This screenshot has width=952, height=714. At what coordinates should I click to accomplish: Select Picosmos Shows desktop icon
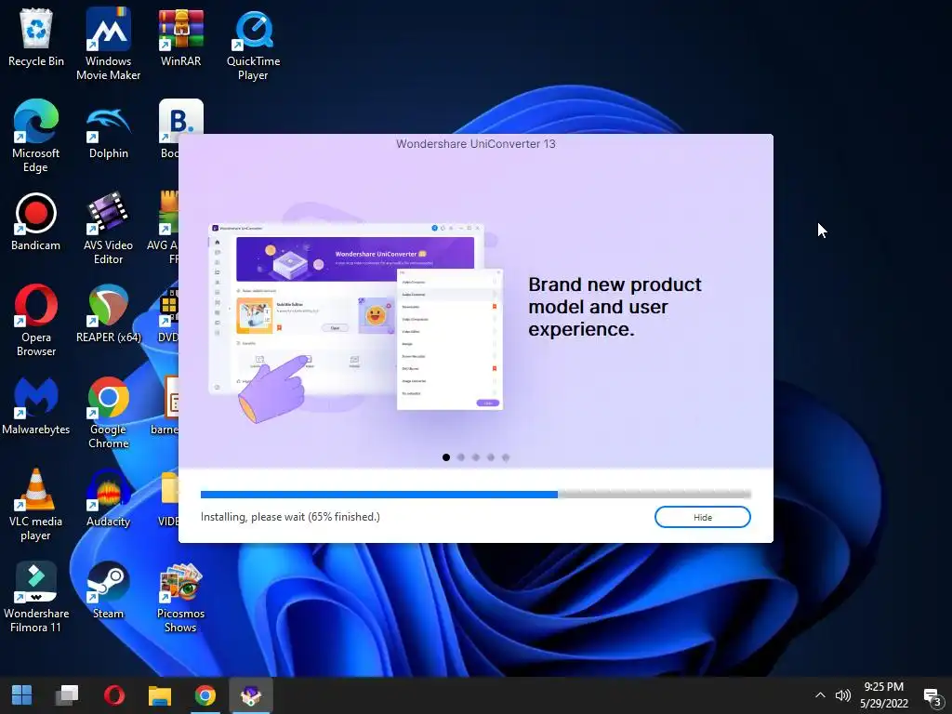(x=180, y=597)
